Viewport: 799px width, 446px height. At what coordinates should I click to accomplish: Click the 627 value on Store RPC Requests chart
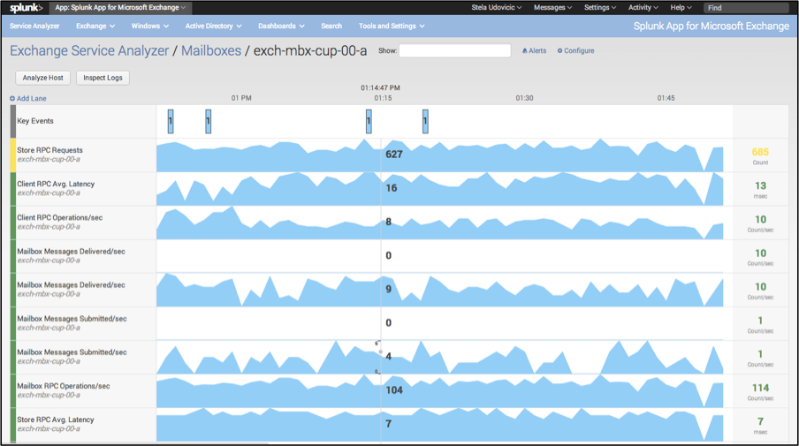(394, 155)
